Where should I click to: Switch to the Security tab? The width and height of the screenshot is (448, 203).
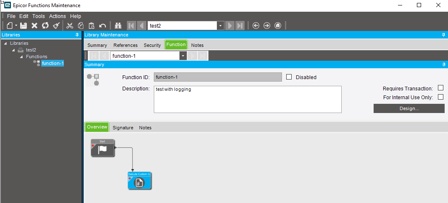coord(152,45)
